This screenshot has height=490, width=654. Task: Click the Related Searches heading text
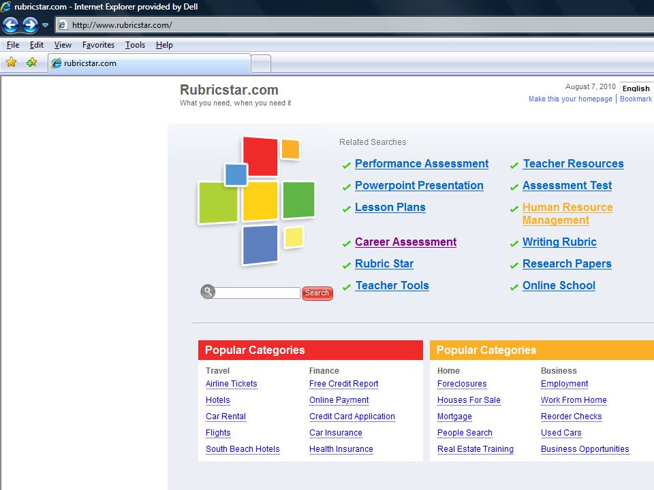pyautogui.click(x=373, y=142)
